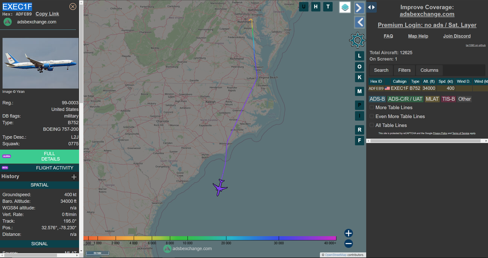Close the EXEC1F aircraft info panel
This screenshot has width=488, height=258.
pos(73,7)
